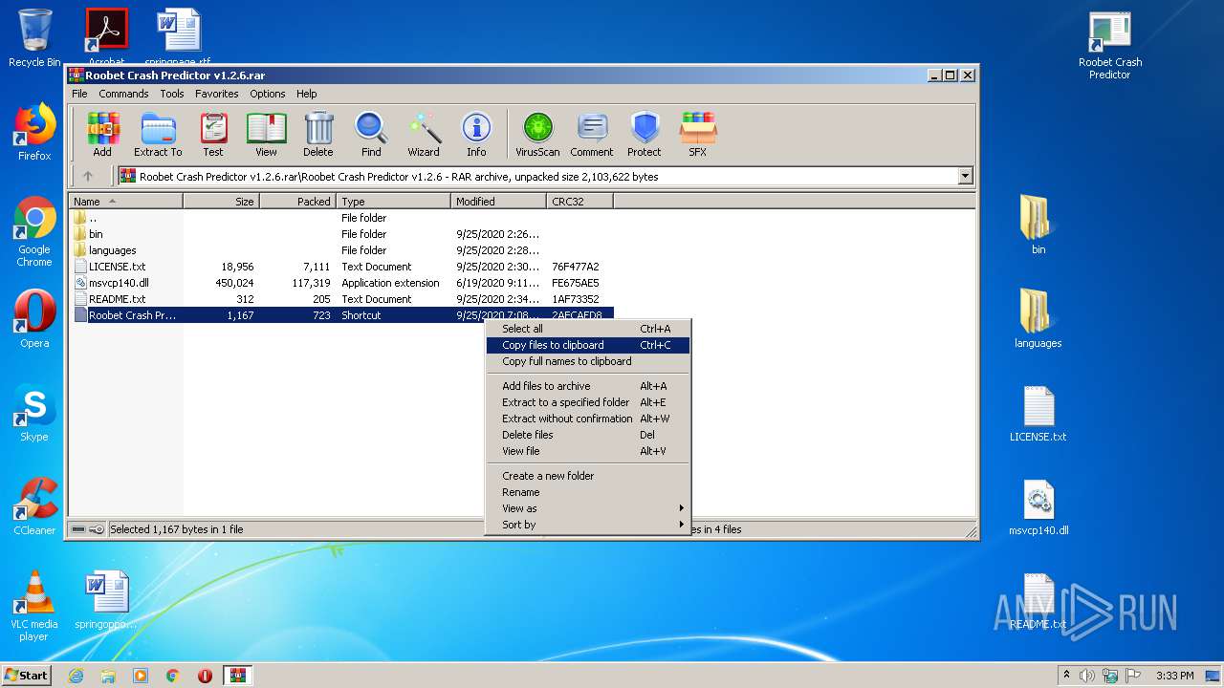Select the bin folder row in archive
Viewport: 1224px width, 688px height.
tap(341, 234)
